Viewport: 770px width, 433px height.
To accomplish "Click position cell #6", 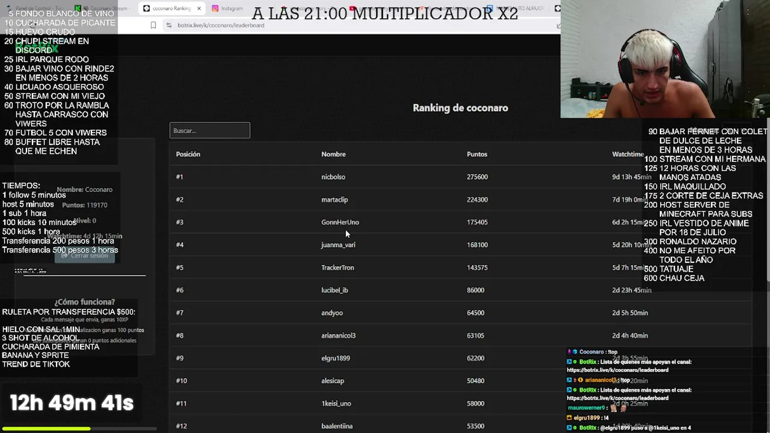I will pos(179,290).
